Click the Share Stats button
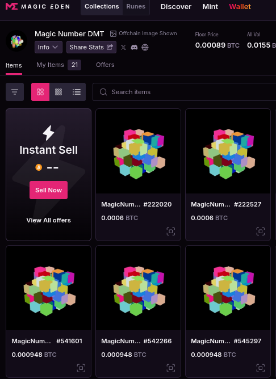 point(91,47)
